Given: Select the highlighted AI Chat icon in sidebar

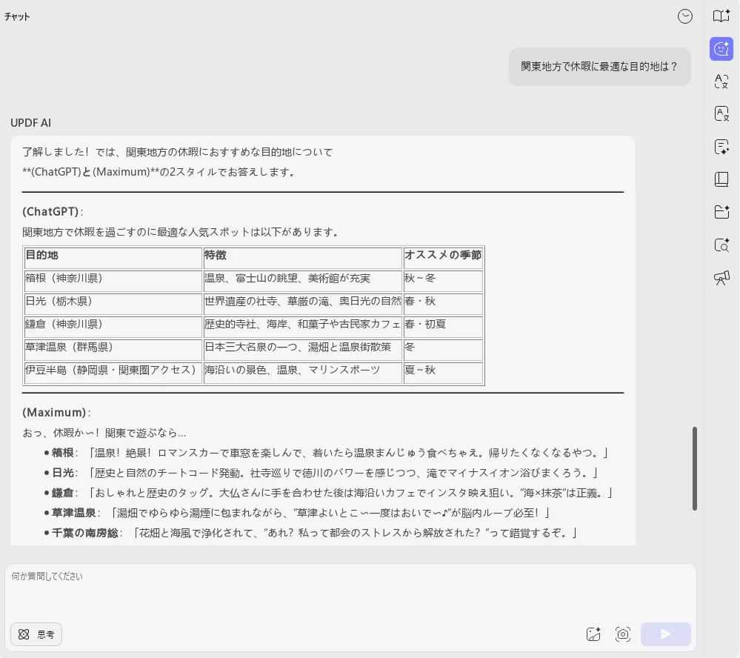Looking at the screenshot, I should [x=721, y=49].
